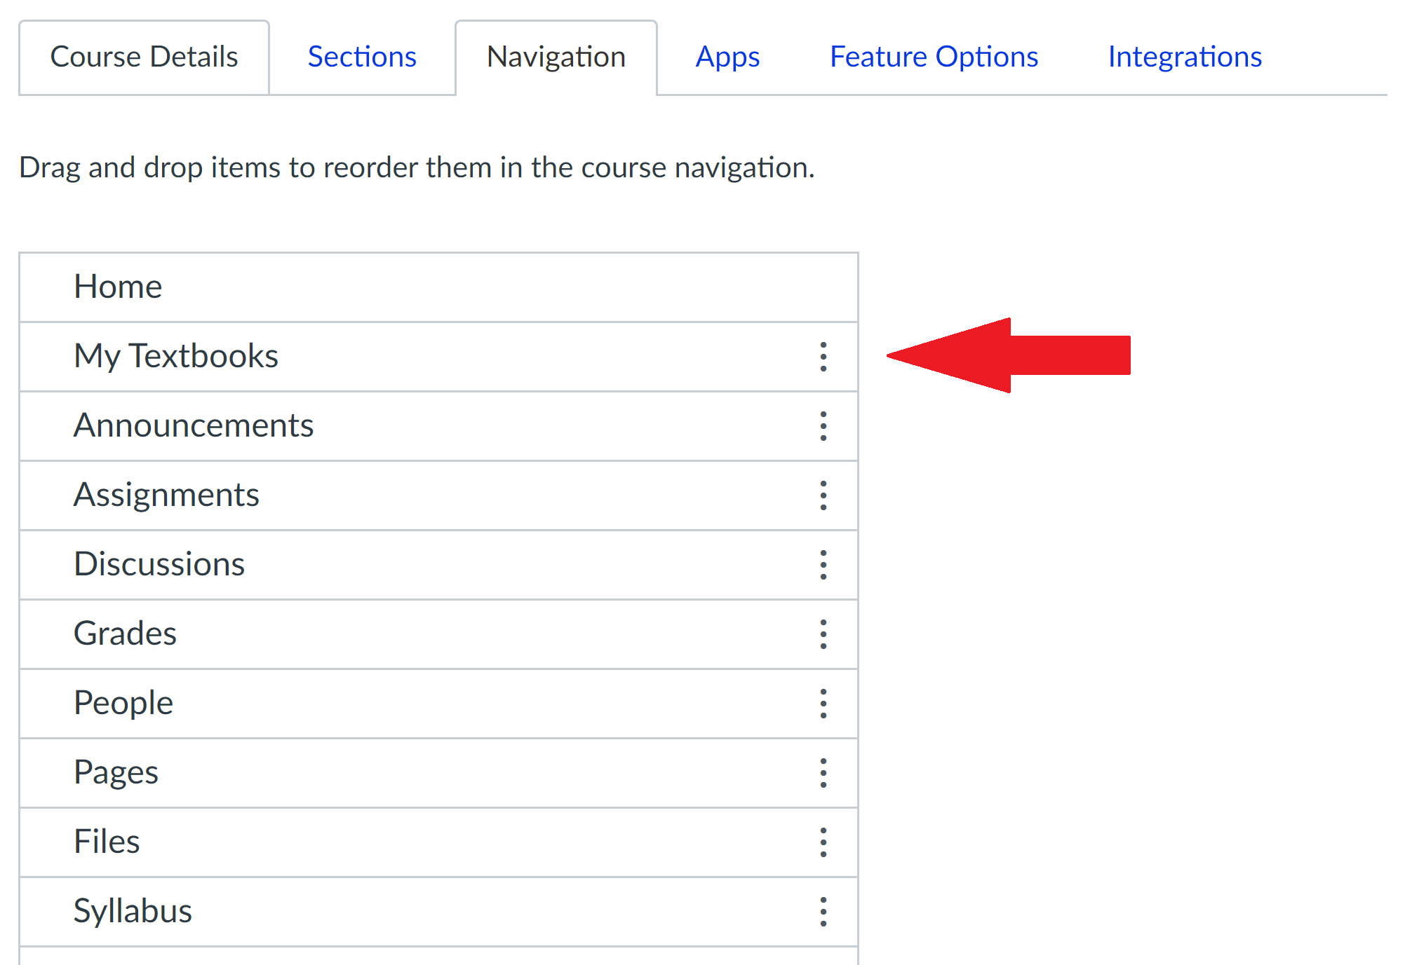Select the Grades navigation row
This screenshot has width=1412, height=965.
[439, 634]
